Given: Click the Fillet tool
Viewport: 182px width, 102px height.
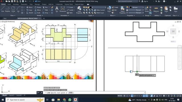Looking at the screenshot, I should (45, 10).
